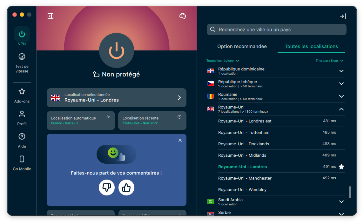The height and width of the screenshot is (224, 364).
Task: Click the open padlock icon beside Non protégé
Action: pyautogui.click(x=96, y=74)
